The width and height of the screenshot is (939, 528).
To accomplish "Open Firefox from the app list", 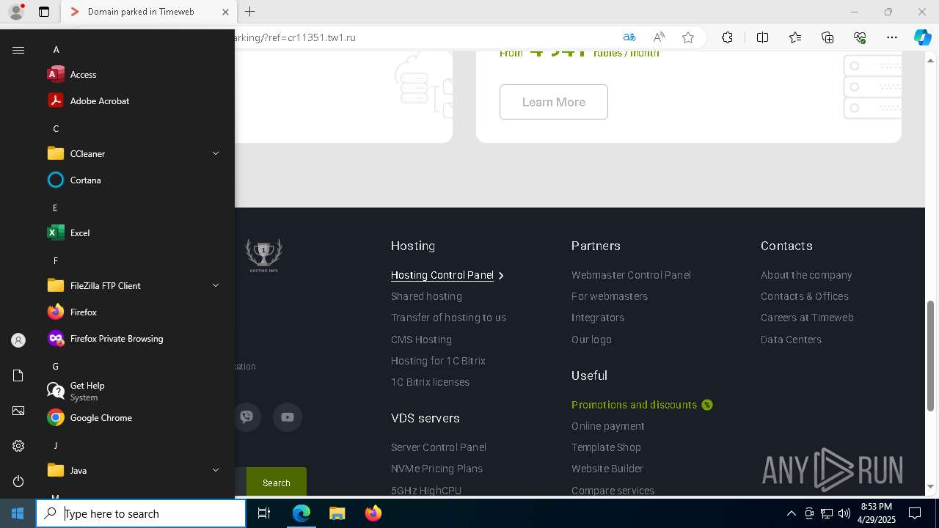I will [132, 312].
